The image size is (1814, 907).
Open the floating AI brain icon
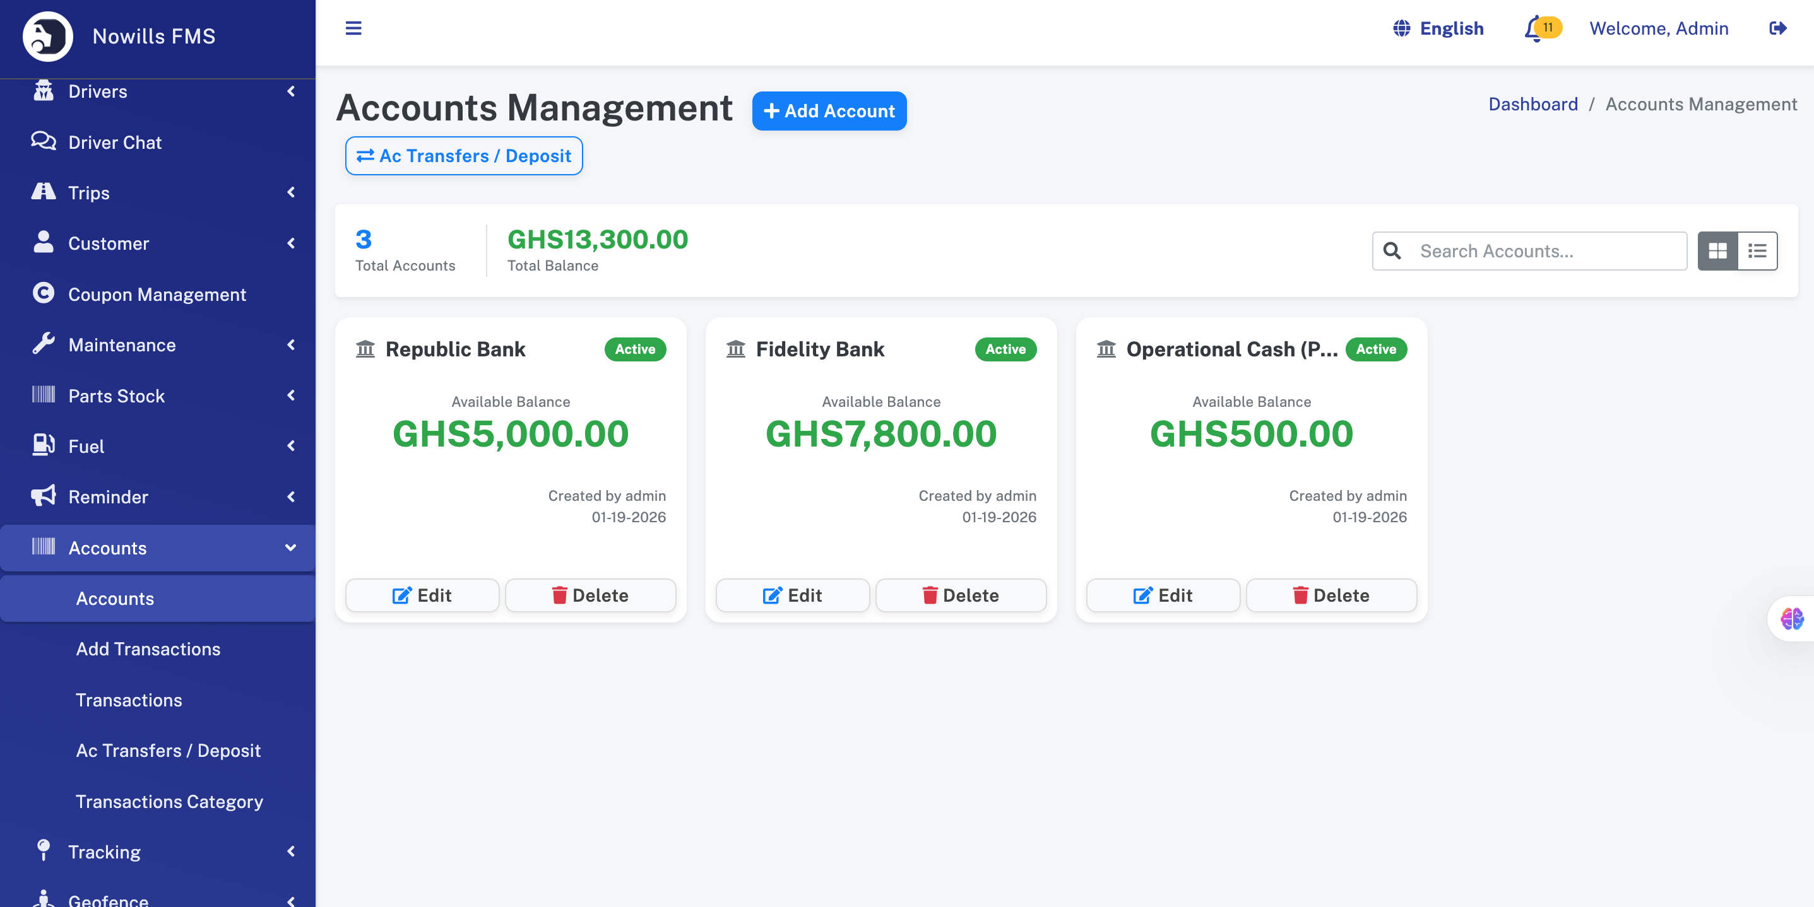pyautogui.click(x=1791, y=619)
